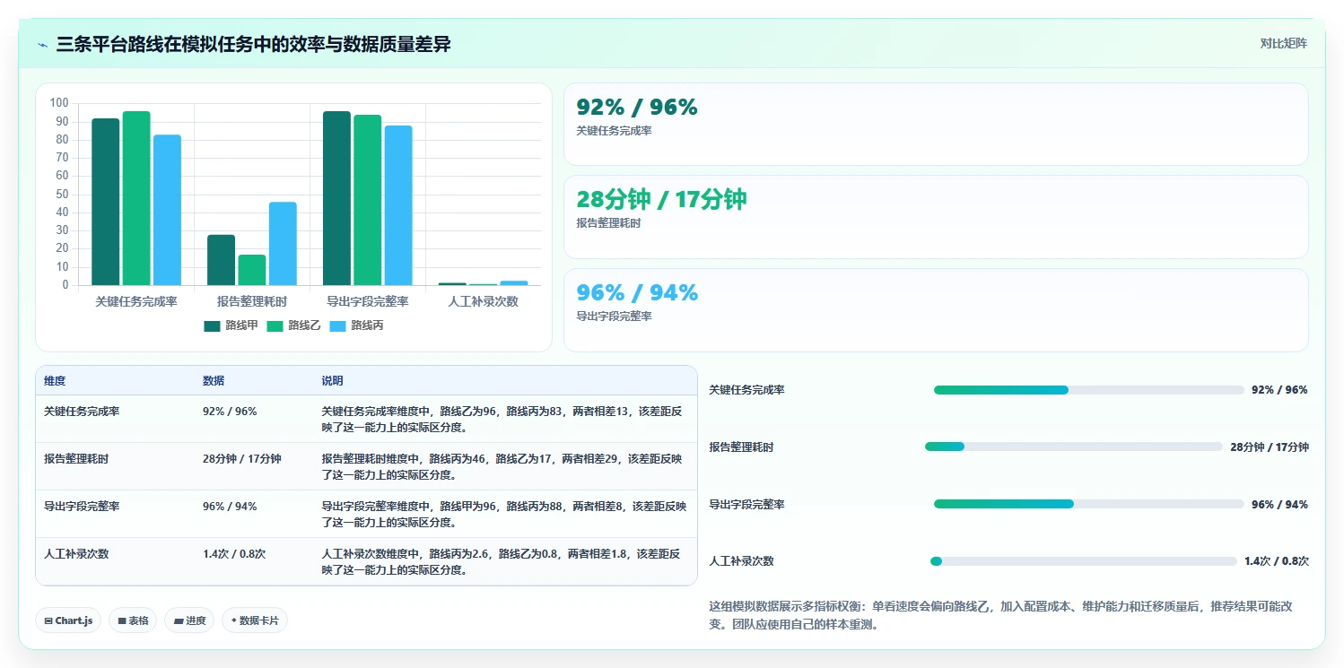Viewport: 1344px width, 668px height.
Task: Click the 28分钟 / 17分钟 table cell
Action: tap(242, 459)
